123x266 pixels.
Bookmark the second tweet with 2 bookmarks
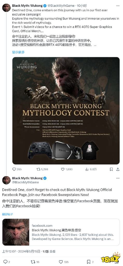88,262
